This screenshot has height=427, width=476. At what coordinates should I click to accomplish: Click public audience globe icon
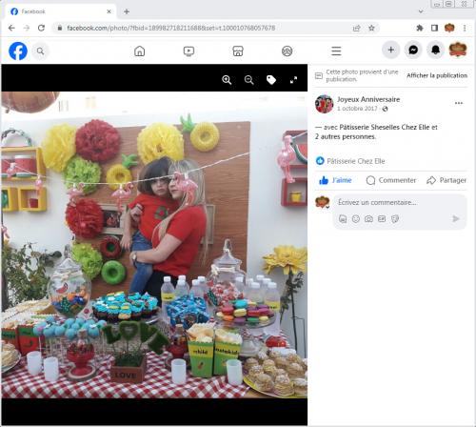pyautogui.click(x=385, y=109)
